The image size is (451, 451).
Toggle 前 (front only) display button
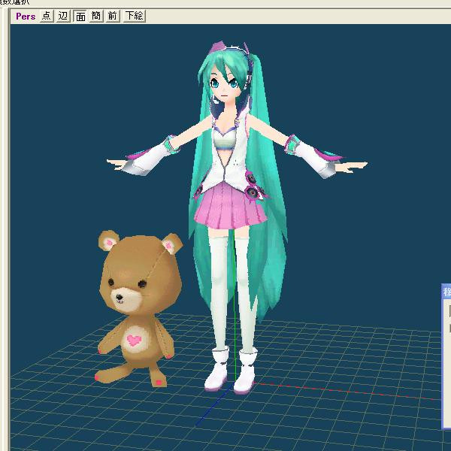click(x=113, y=16)
